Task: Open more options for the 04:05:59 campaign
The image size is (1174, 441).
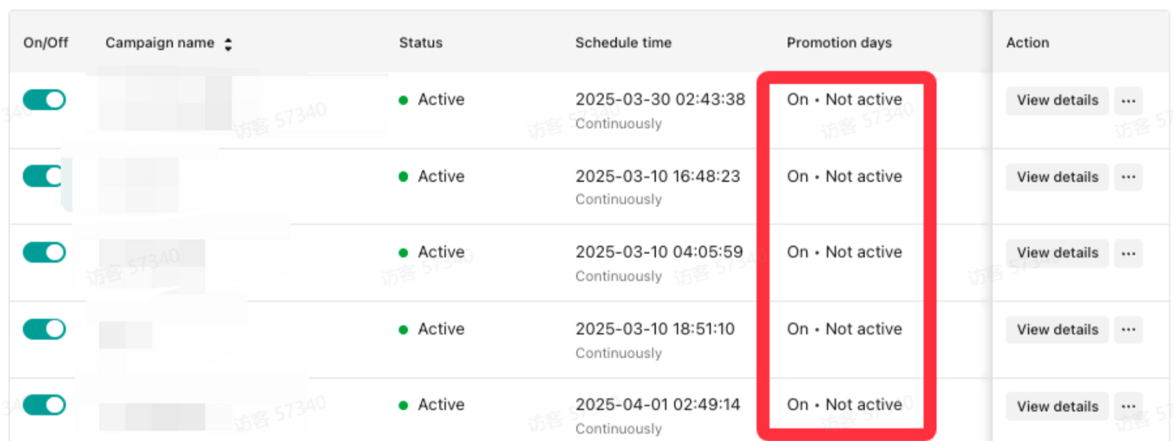Action: 1128,253
